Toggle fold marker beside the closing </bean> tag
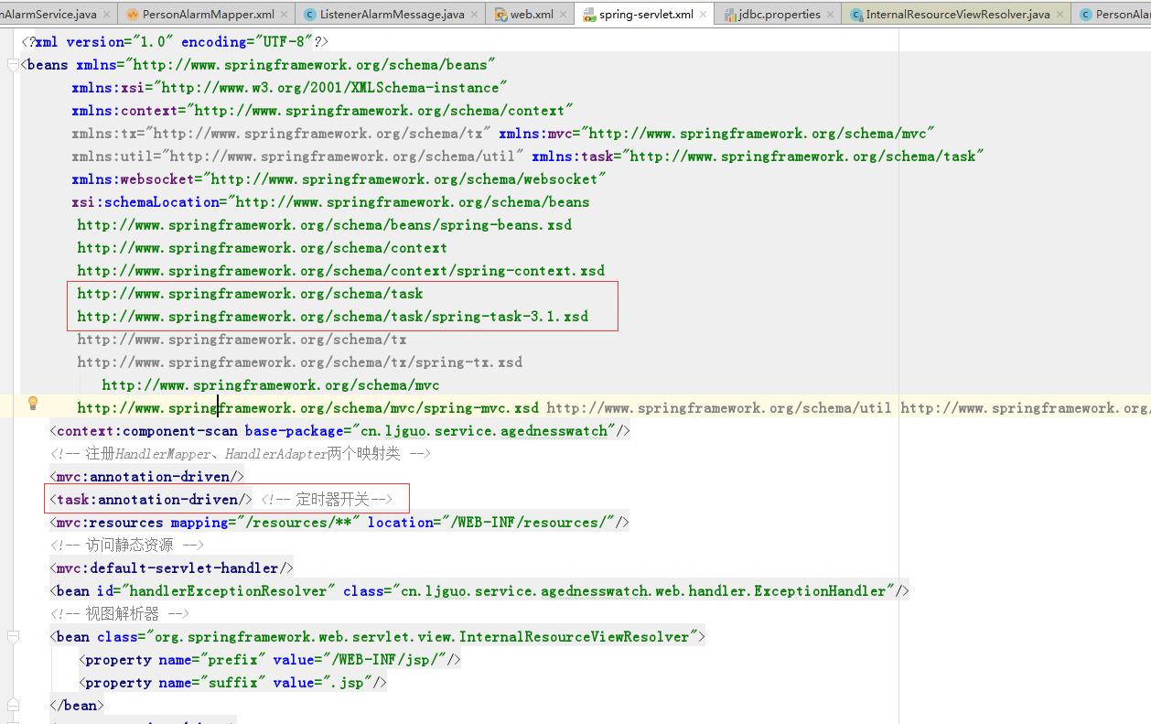The image size is (1151, 724). [x=13, y=706]
